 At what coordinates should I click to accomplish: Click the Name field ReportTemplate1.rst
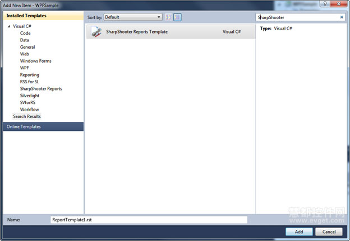tap(149, 220)
